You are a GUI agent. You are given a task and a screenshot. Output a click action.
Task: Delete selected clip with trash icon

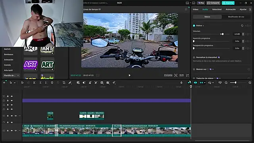click(52, 83)
